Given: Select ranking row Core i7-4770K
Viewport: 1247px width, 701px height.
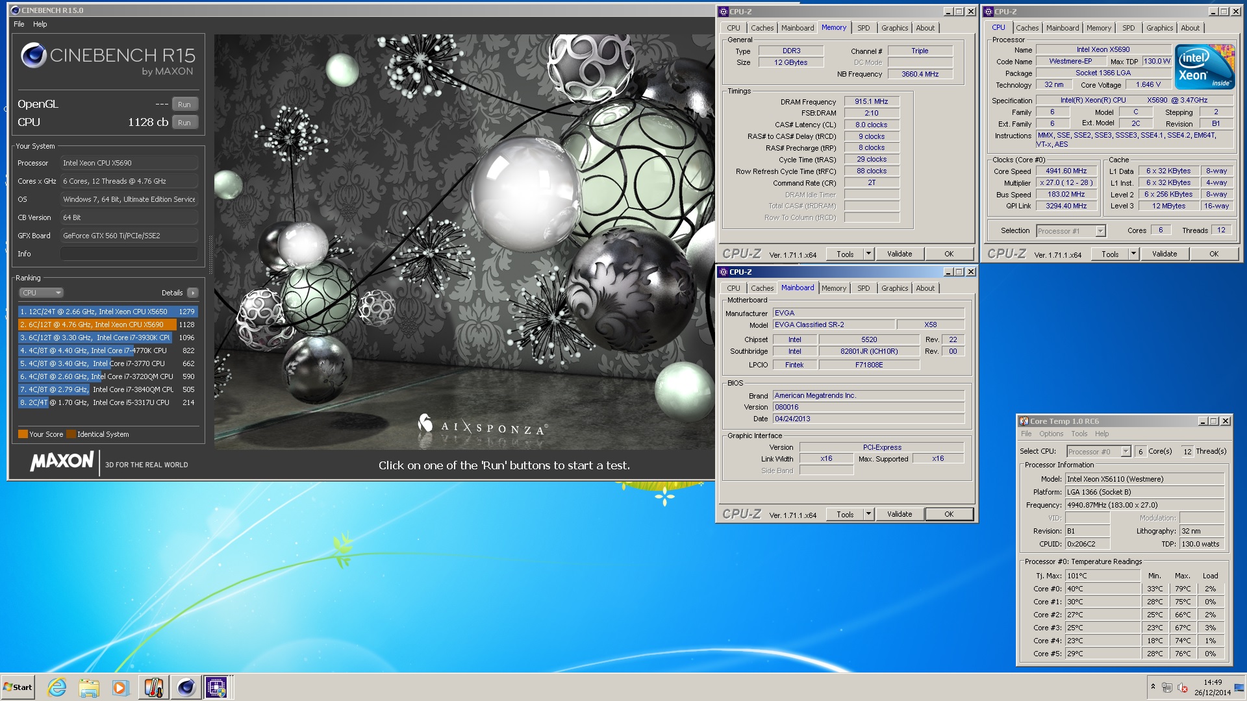Looking at the screenshot, I should click(x=108, y=350).
